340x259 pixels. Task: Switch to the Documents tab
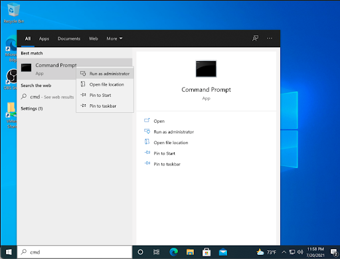pos(69,39)
